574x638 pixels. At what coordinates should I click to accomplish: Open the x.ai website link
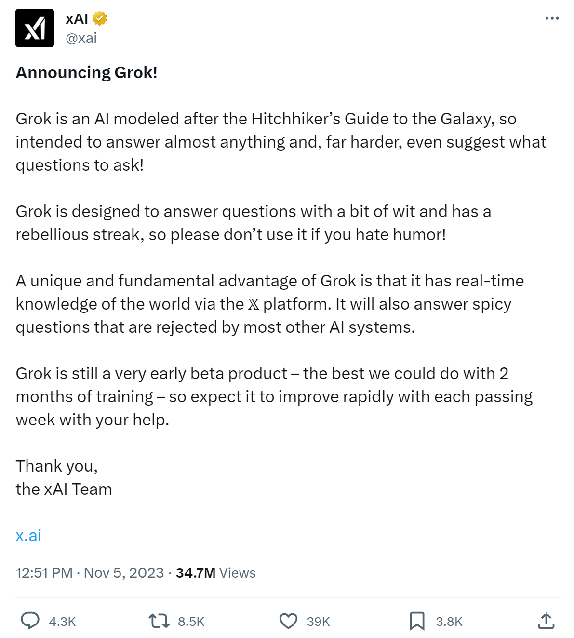(28, 535)
